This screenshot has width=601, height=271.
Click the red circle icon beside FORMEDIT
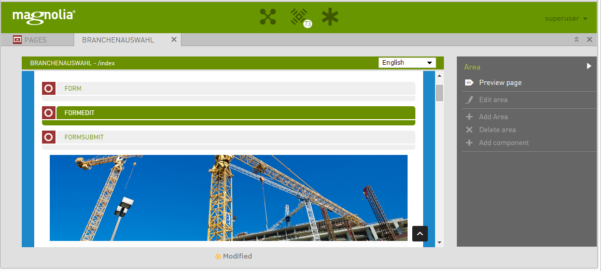click(49, 113)
